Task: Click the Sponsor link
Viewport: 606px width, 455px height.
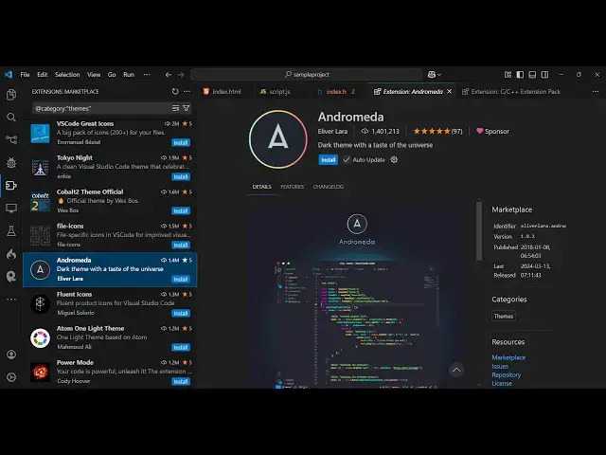Action: tap(492, 131)
